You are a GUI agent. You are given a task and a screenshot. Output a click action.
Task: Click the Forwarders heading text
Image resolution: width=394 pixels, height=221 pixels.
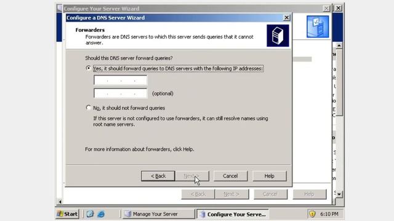click(x=90, y=30)
